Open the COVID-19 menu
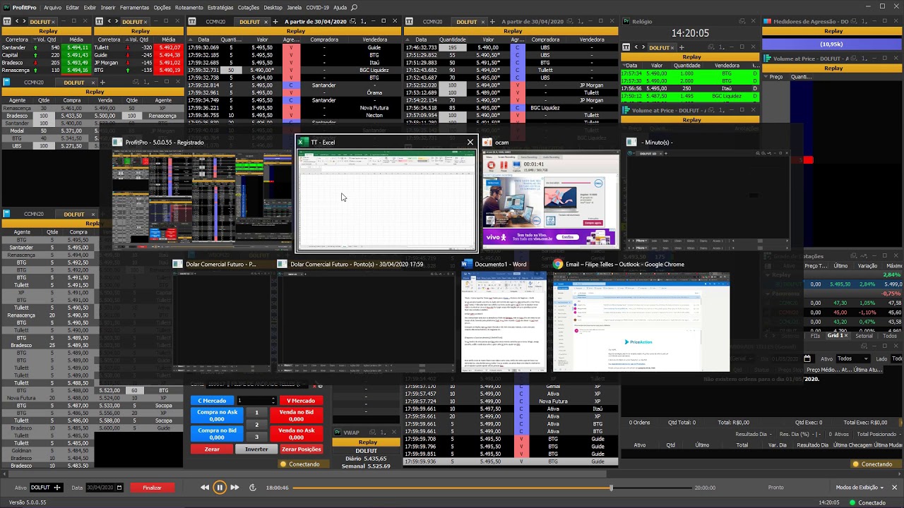 [x=317, y=7]
